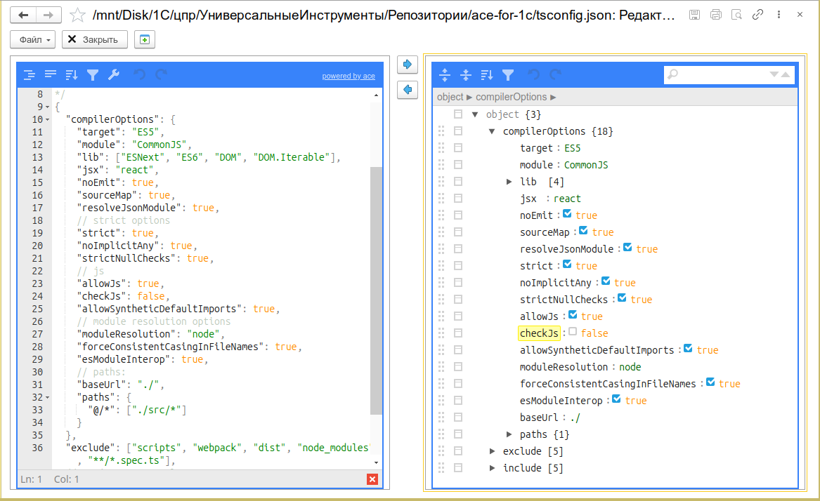Collapse the compilerOptions tree node
Viewport: 820px width, 501px height.
point(492,131)
